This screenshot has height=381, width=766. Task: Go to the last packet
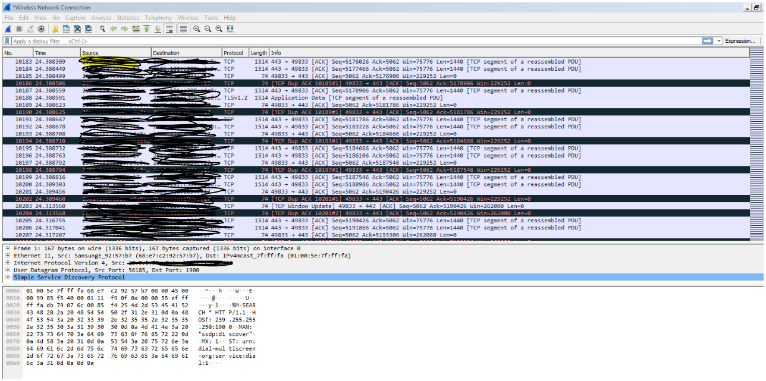pyautogui.click(x=158, y=29)
